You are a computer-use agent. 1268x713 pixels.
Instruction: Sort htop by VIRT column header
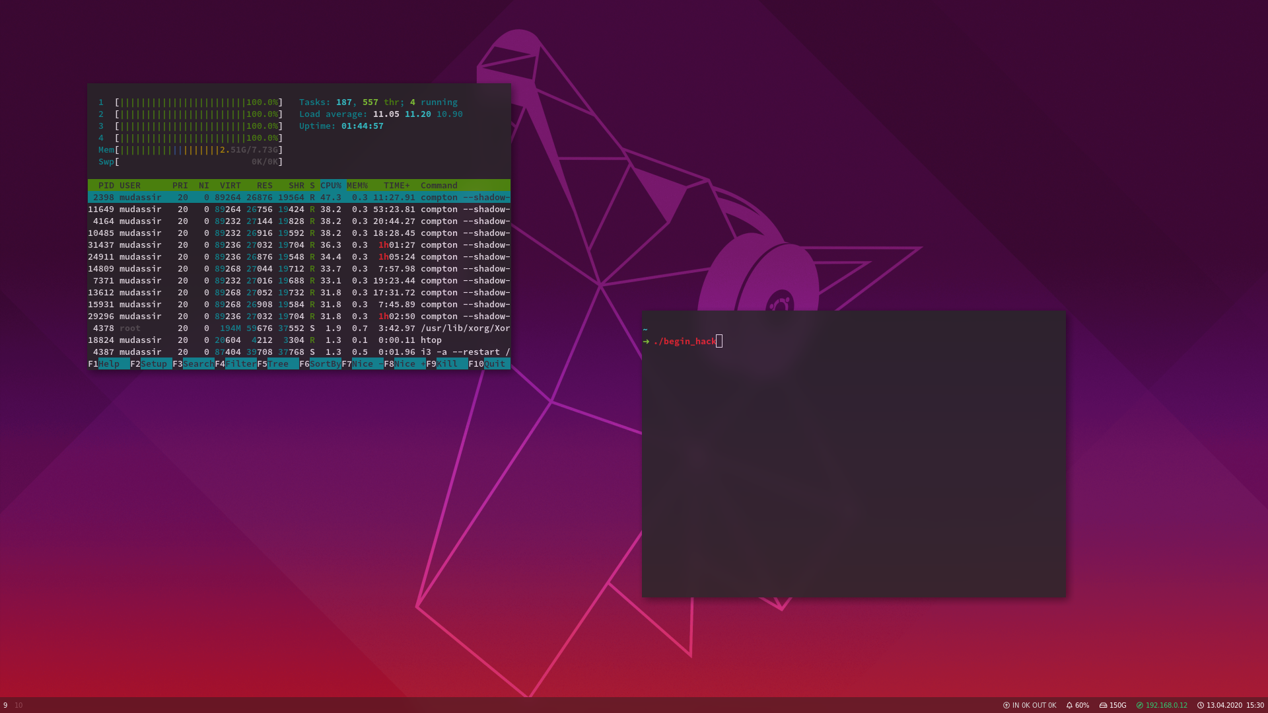click(x=230, y=186)
